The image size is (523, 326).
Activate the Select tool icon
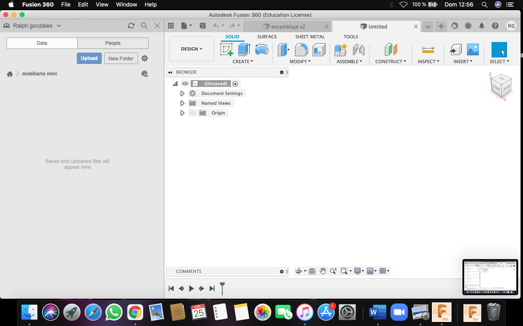499,50
